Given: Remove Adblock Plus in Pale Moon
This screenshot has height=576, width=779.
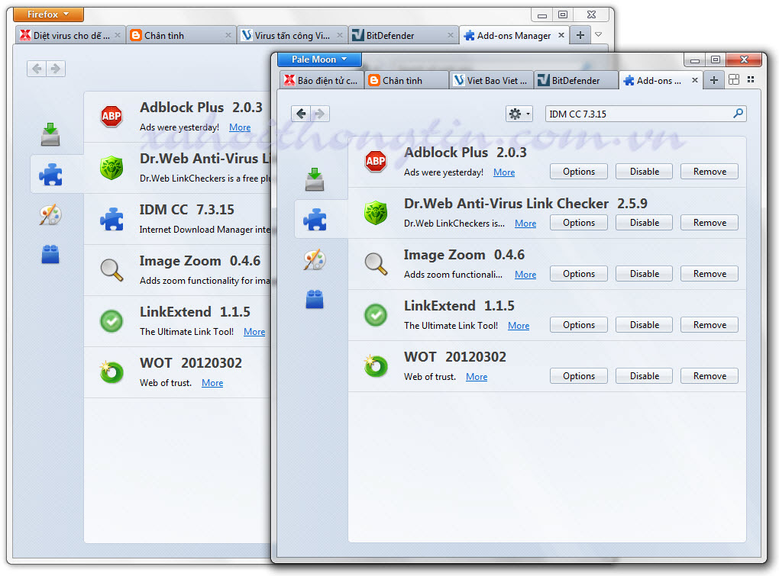Looking at the screenshot, I should click(710, 172).
